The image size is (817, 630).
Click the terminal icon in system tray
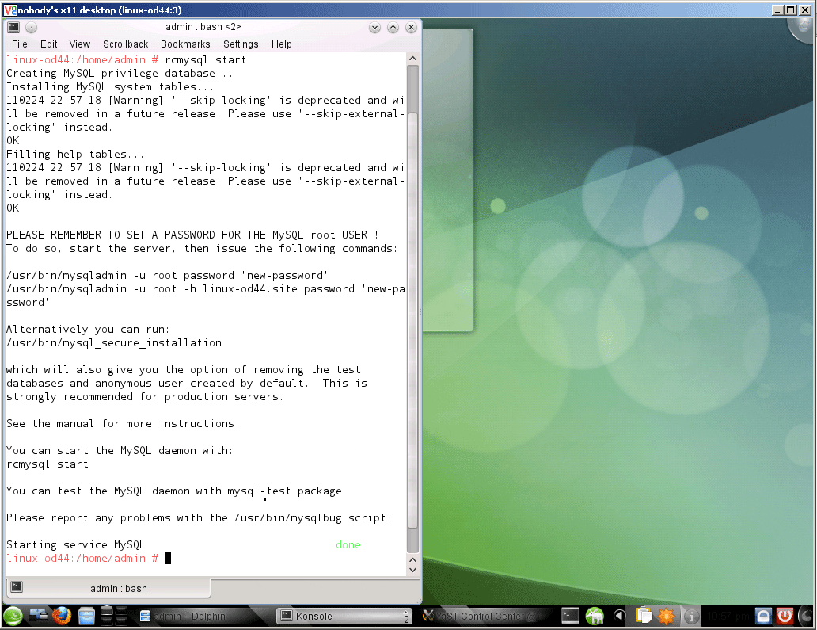(570, 616)
